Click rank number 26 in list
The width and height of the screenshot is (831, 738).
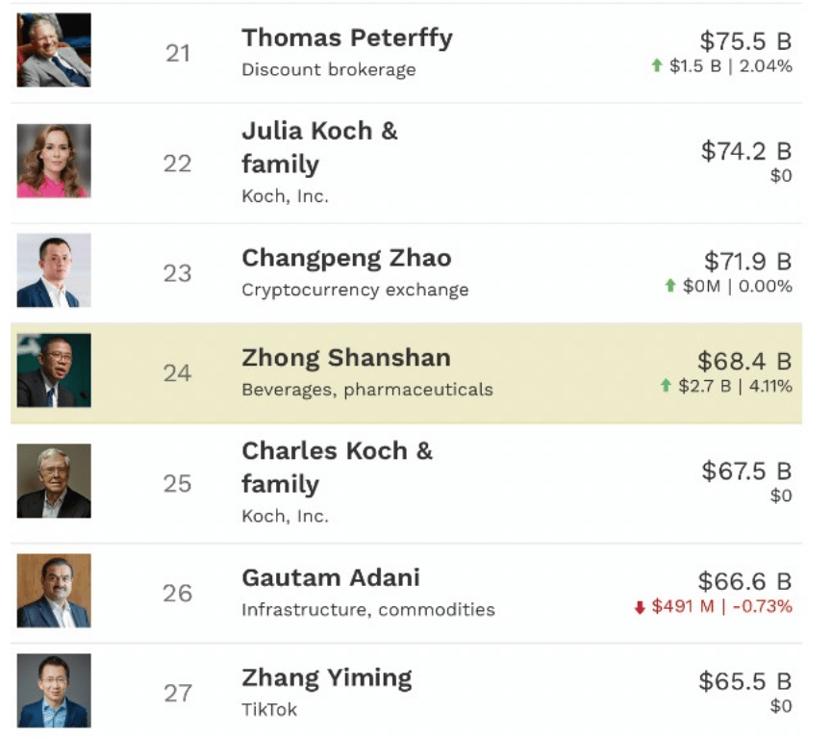click(177, 594)
